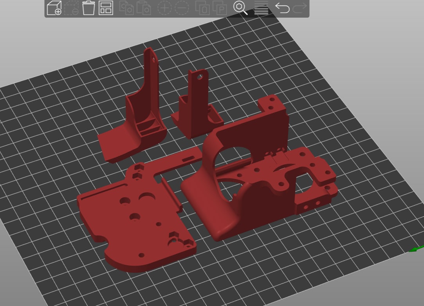The height and width of the screenshot is (306, 424).
Task: Click the Delete all trash can icon
Action: 88,8
